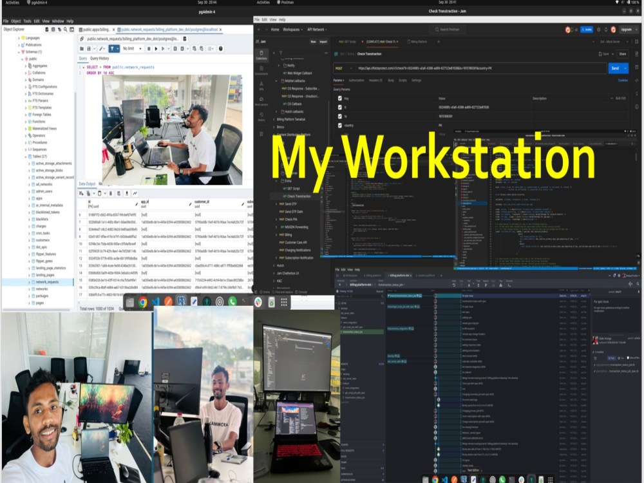The image size is (644, 483).
Task: Execute the query with the play icon
Action: coord(156,48)
